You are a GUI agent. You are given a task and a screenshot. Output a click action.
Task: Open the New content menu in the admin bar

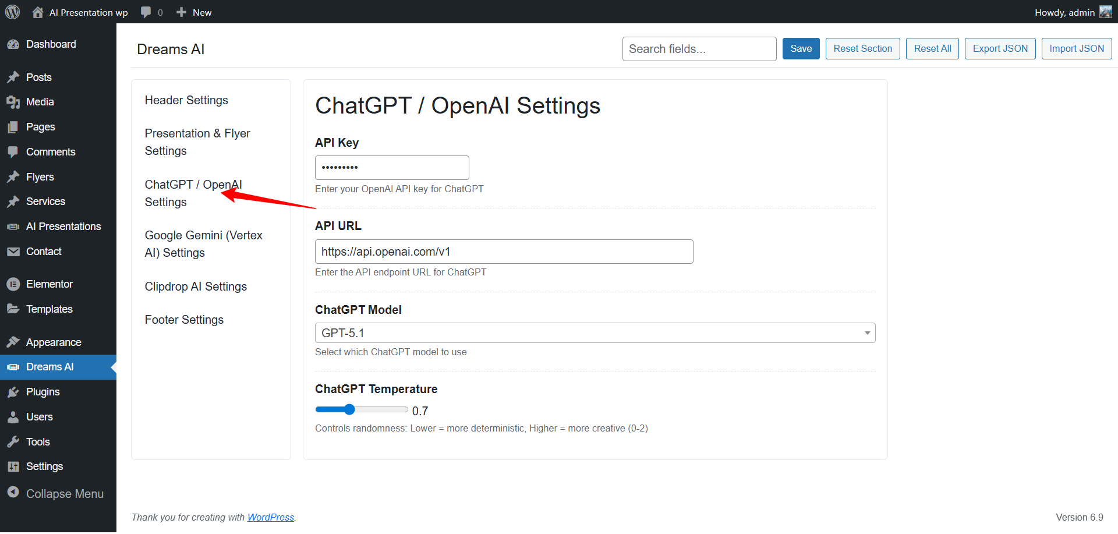[x=194, y=12]
